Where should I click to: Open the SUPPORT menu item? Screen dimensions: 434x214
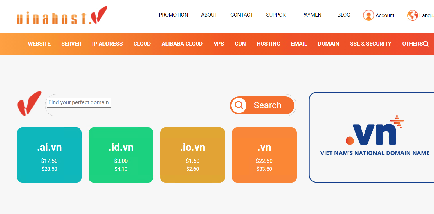tap(277, 15)
